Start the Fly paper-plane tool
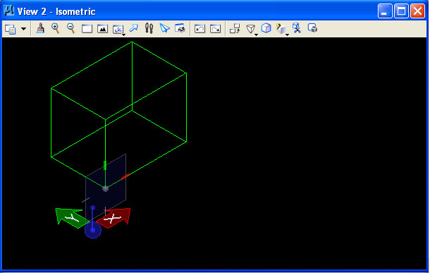430x273 pixels. coord(164,28)
